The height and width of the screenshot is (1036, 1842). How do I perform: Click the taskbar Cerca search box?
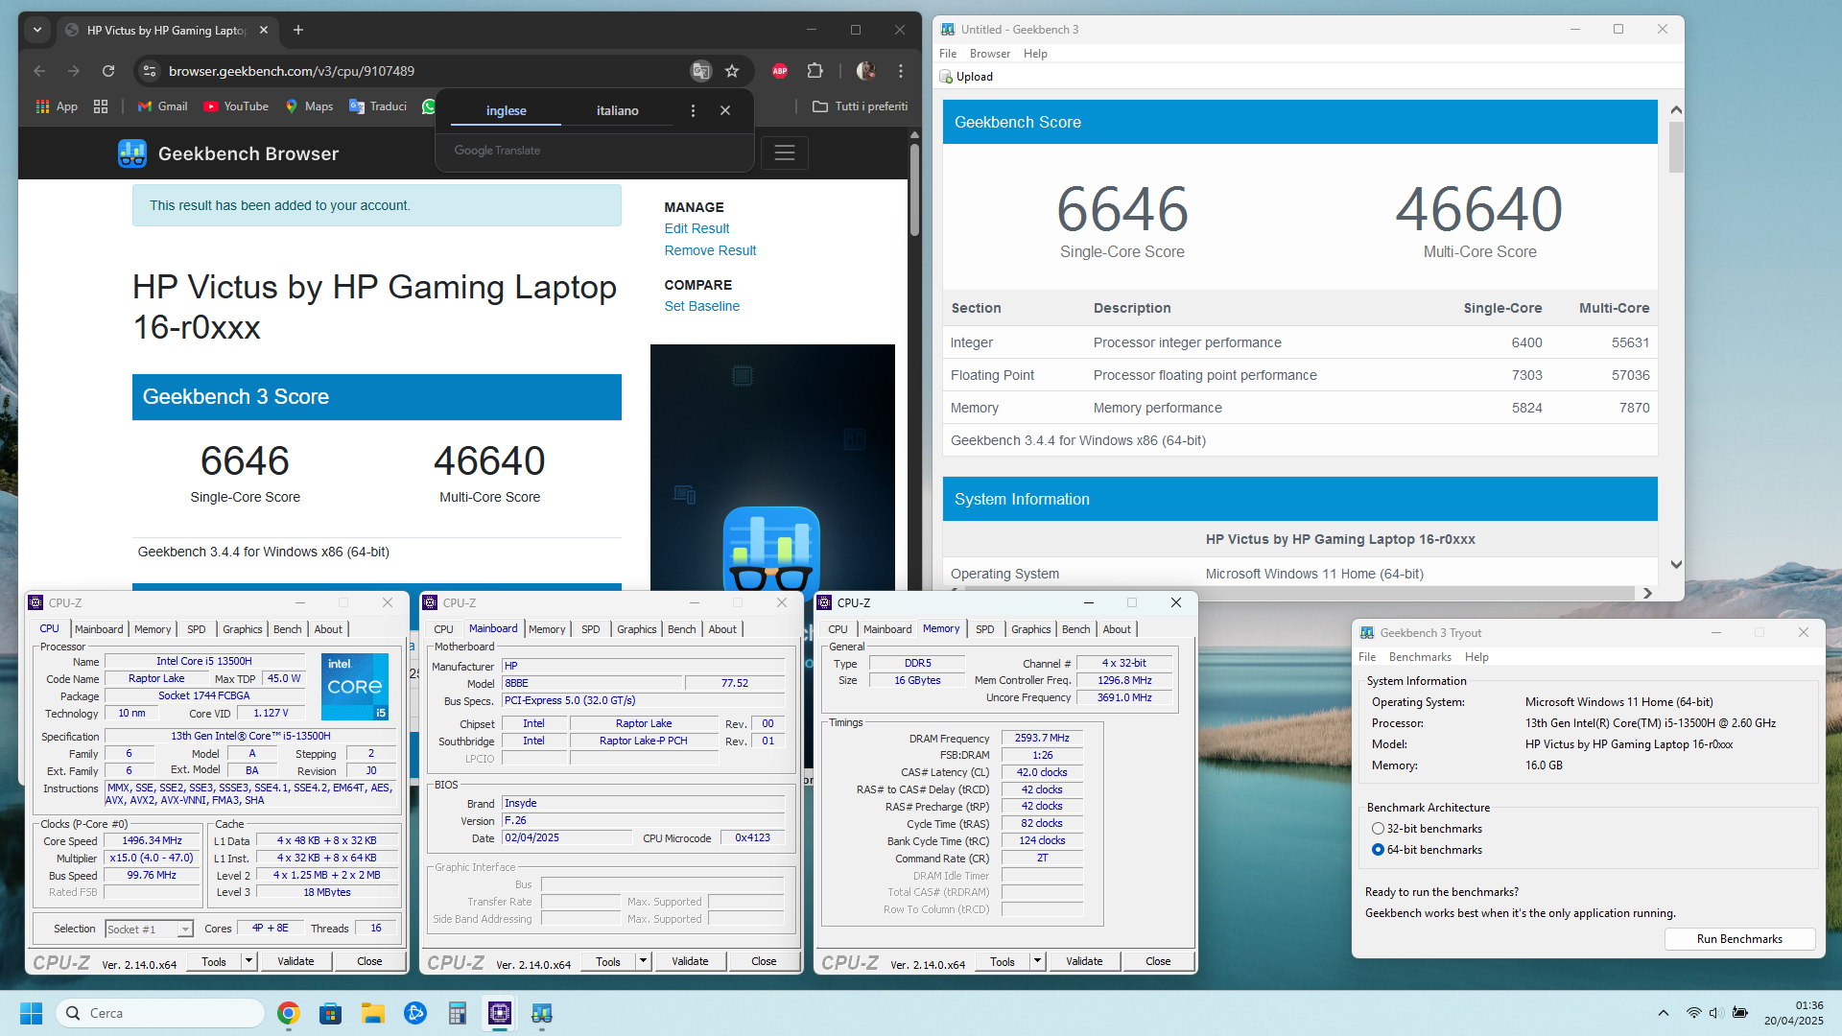[160, 1013]
